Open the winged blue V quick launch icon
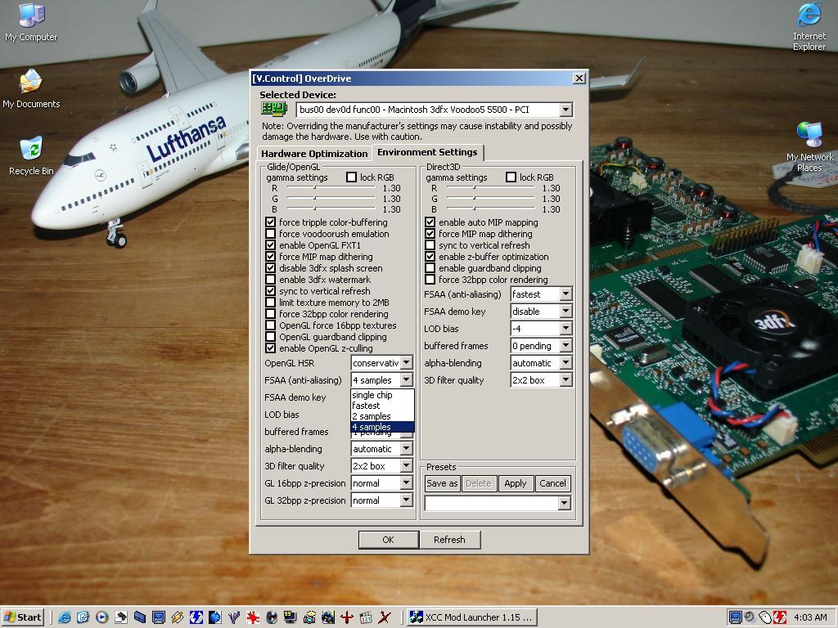The width and height of the screenshot is (838, 628). point(234,617)
